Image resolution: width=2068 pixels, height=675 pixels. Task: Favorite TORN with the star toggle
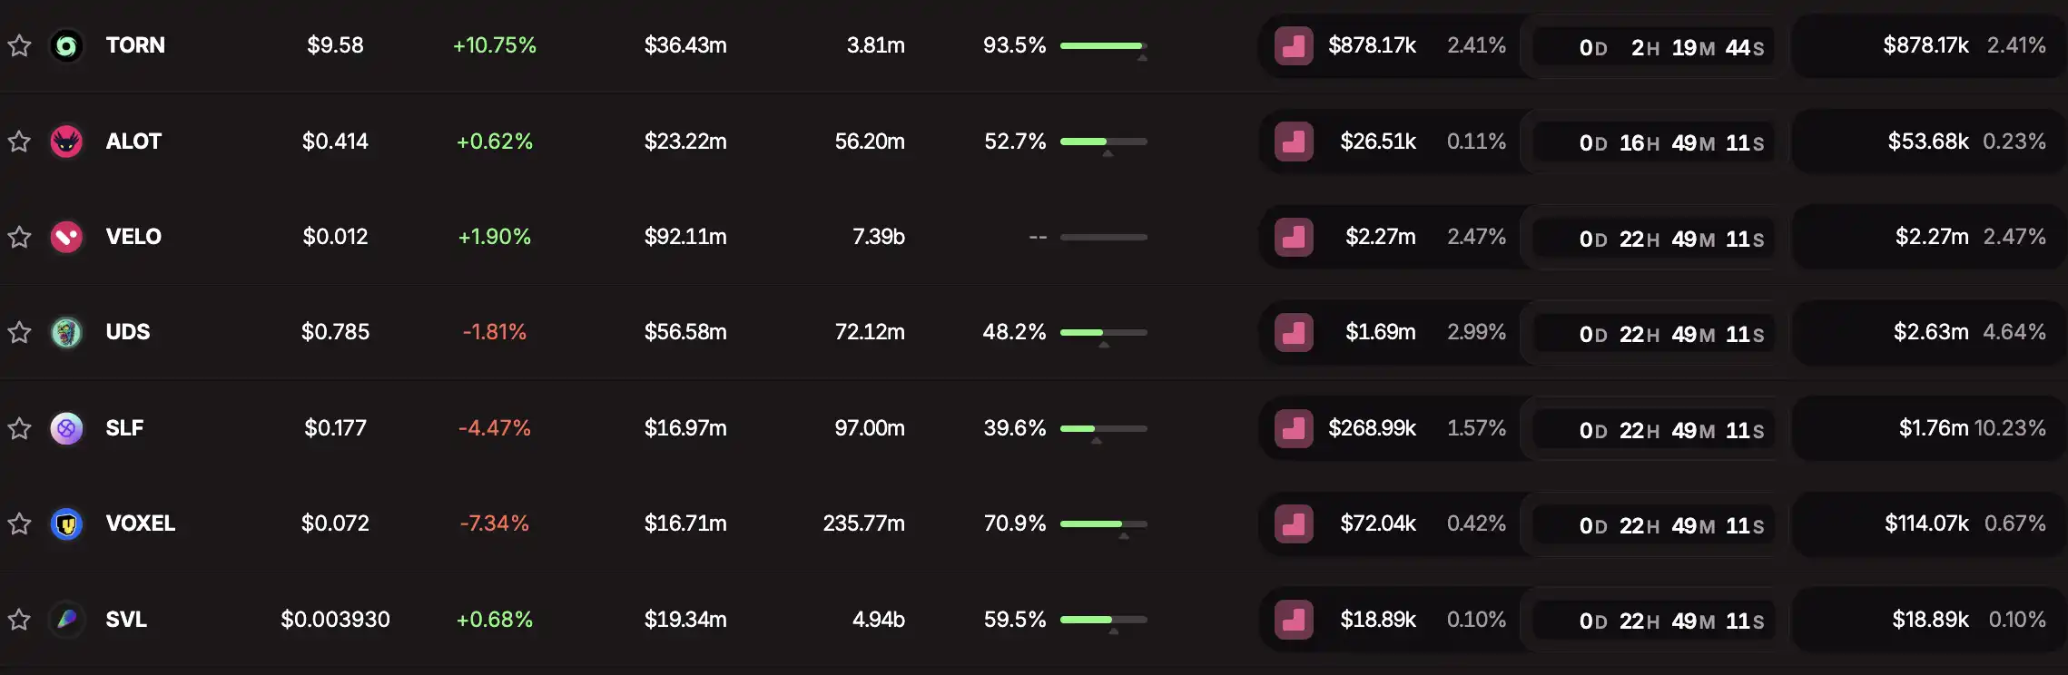tap(19, 45)
